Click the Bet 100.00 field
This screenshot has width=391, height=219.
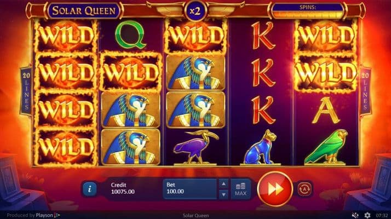(190, 189)
